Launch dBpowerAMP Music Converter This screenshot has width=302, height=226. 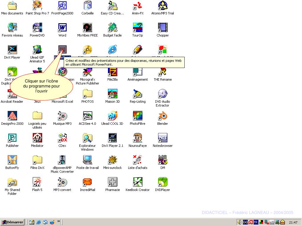pos(63,160)
